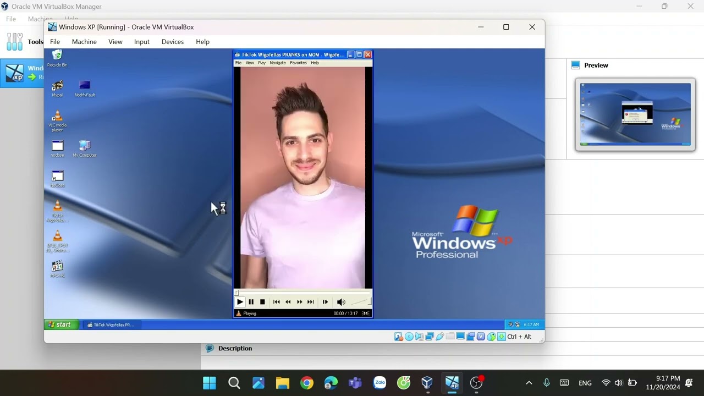
Task: Mute audio using the speaker icon
Action: tap(341, 302)
